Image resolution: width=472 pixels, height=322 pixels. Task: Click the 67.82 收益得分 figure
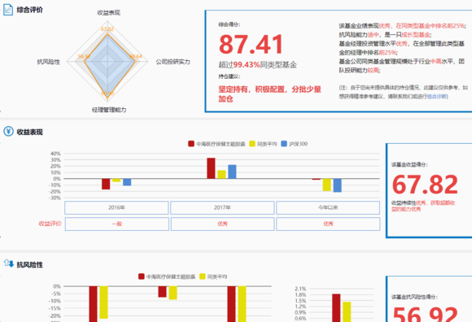425,185
